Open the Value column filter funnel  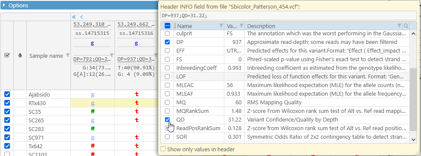point(241,26)
